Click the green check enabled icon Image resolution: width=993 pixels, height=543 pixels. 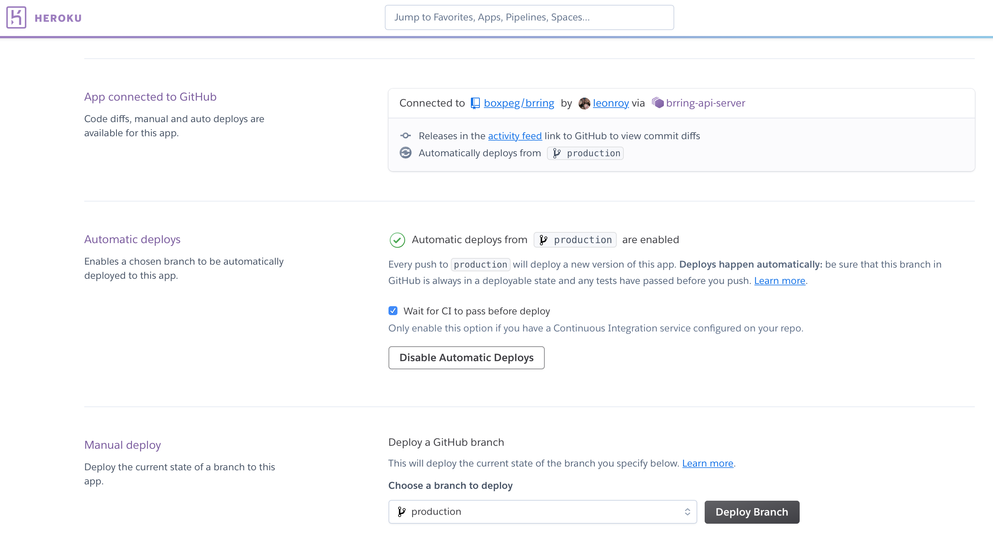(x=397, y=240)
